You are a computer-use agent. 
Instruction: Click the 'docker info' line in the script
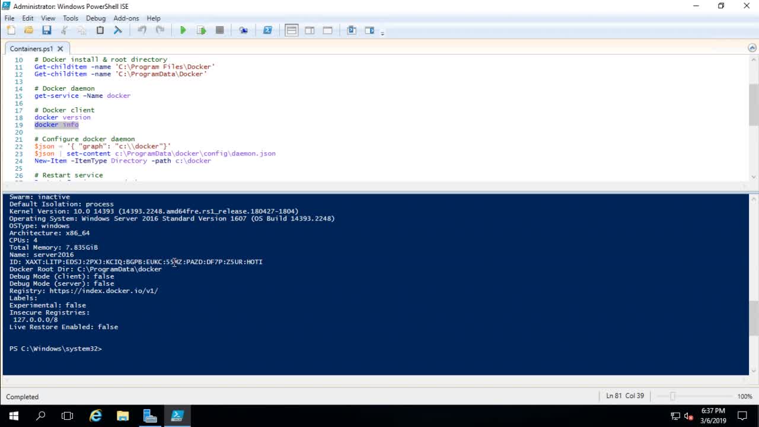56,125
